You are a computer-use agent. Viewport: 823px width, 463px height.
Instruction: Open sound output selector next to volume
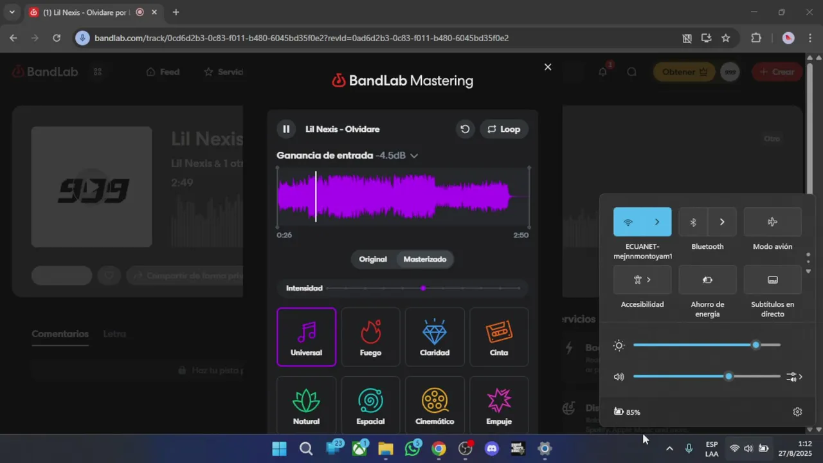tap(794, 377)
